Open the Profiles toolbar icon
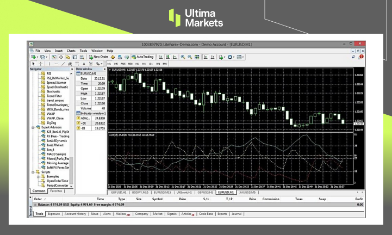Viewport: 392px width, 235px height. coord(42,57)
